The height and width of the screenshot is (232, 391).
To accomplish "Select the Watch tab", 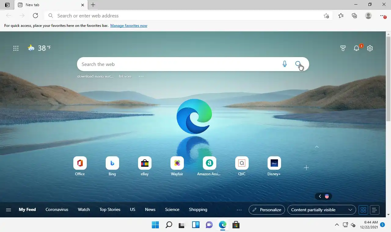I will coord(84,209).
